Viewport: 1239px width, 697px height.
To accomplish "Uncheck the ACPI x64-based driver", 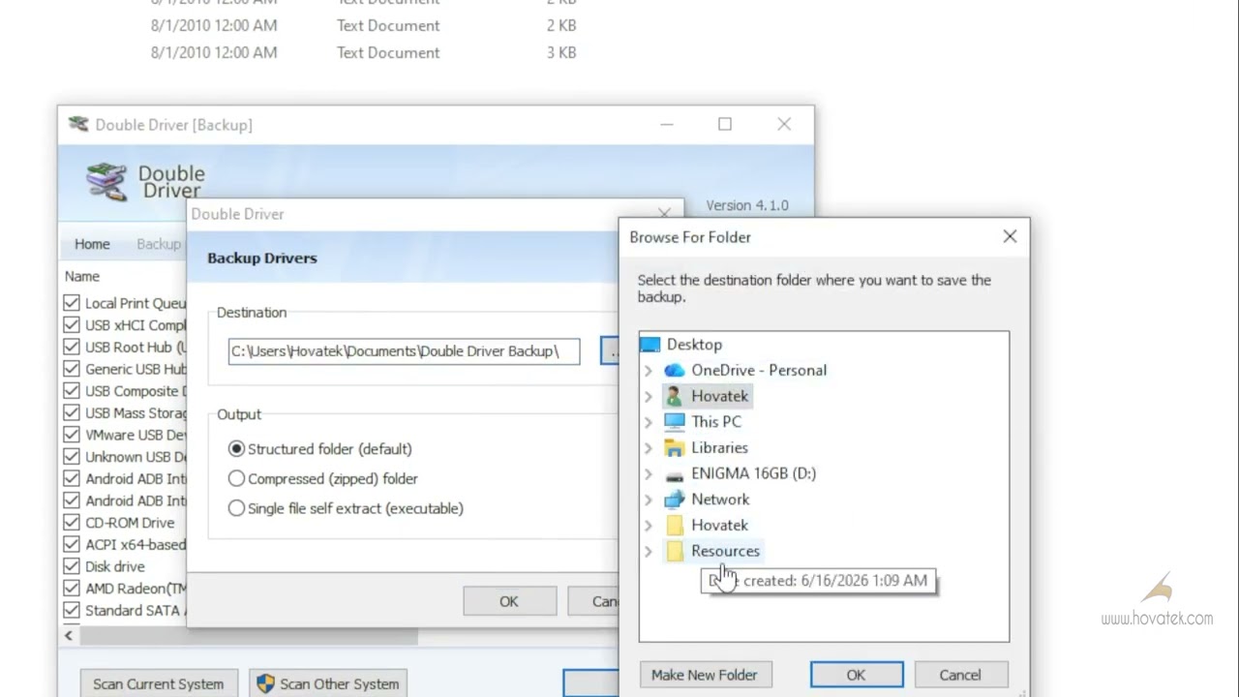I will 72,544.
